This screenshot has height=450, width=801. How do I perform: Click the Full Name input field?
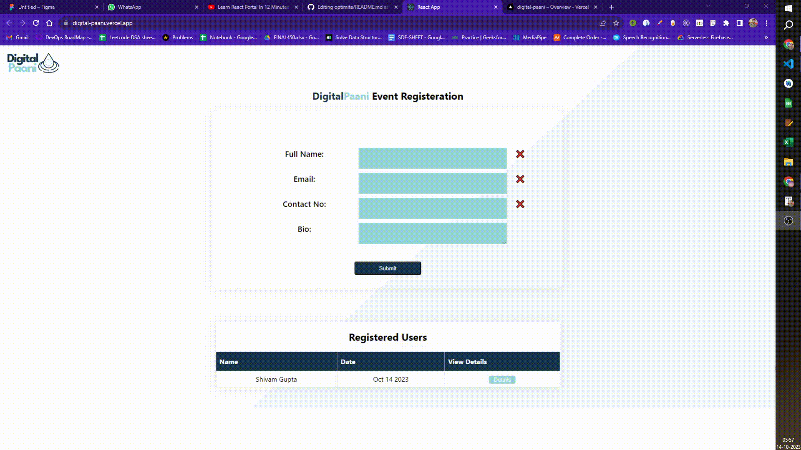point(432,158)
